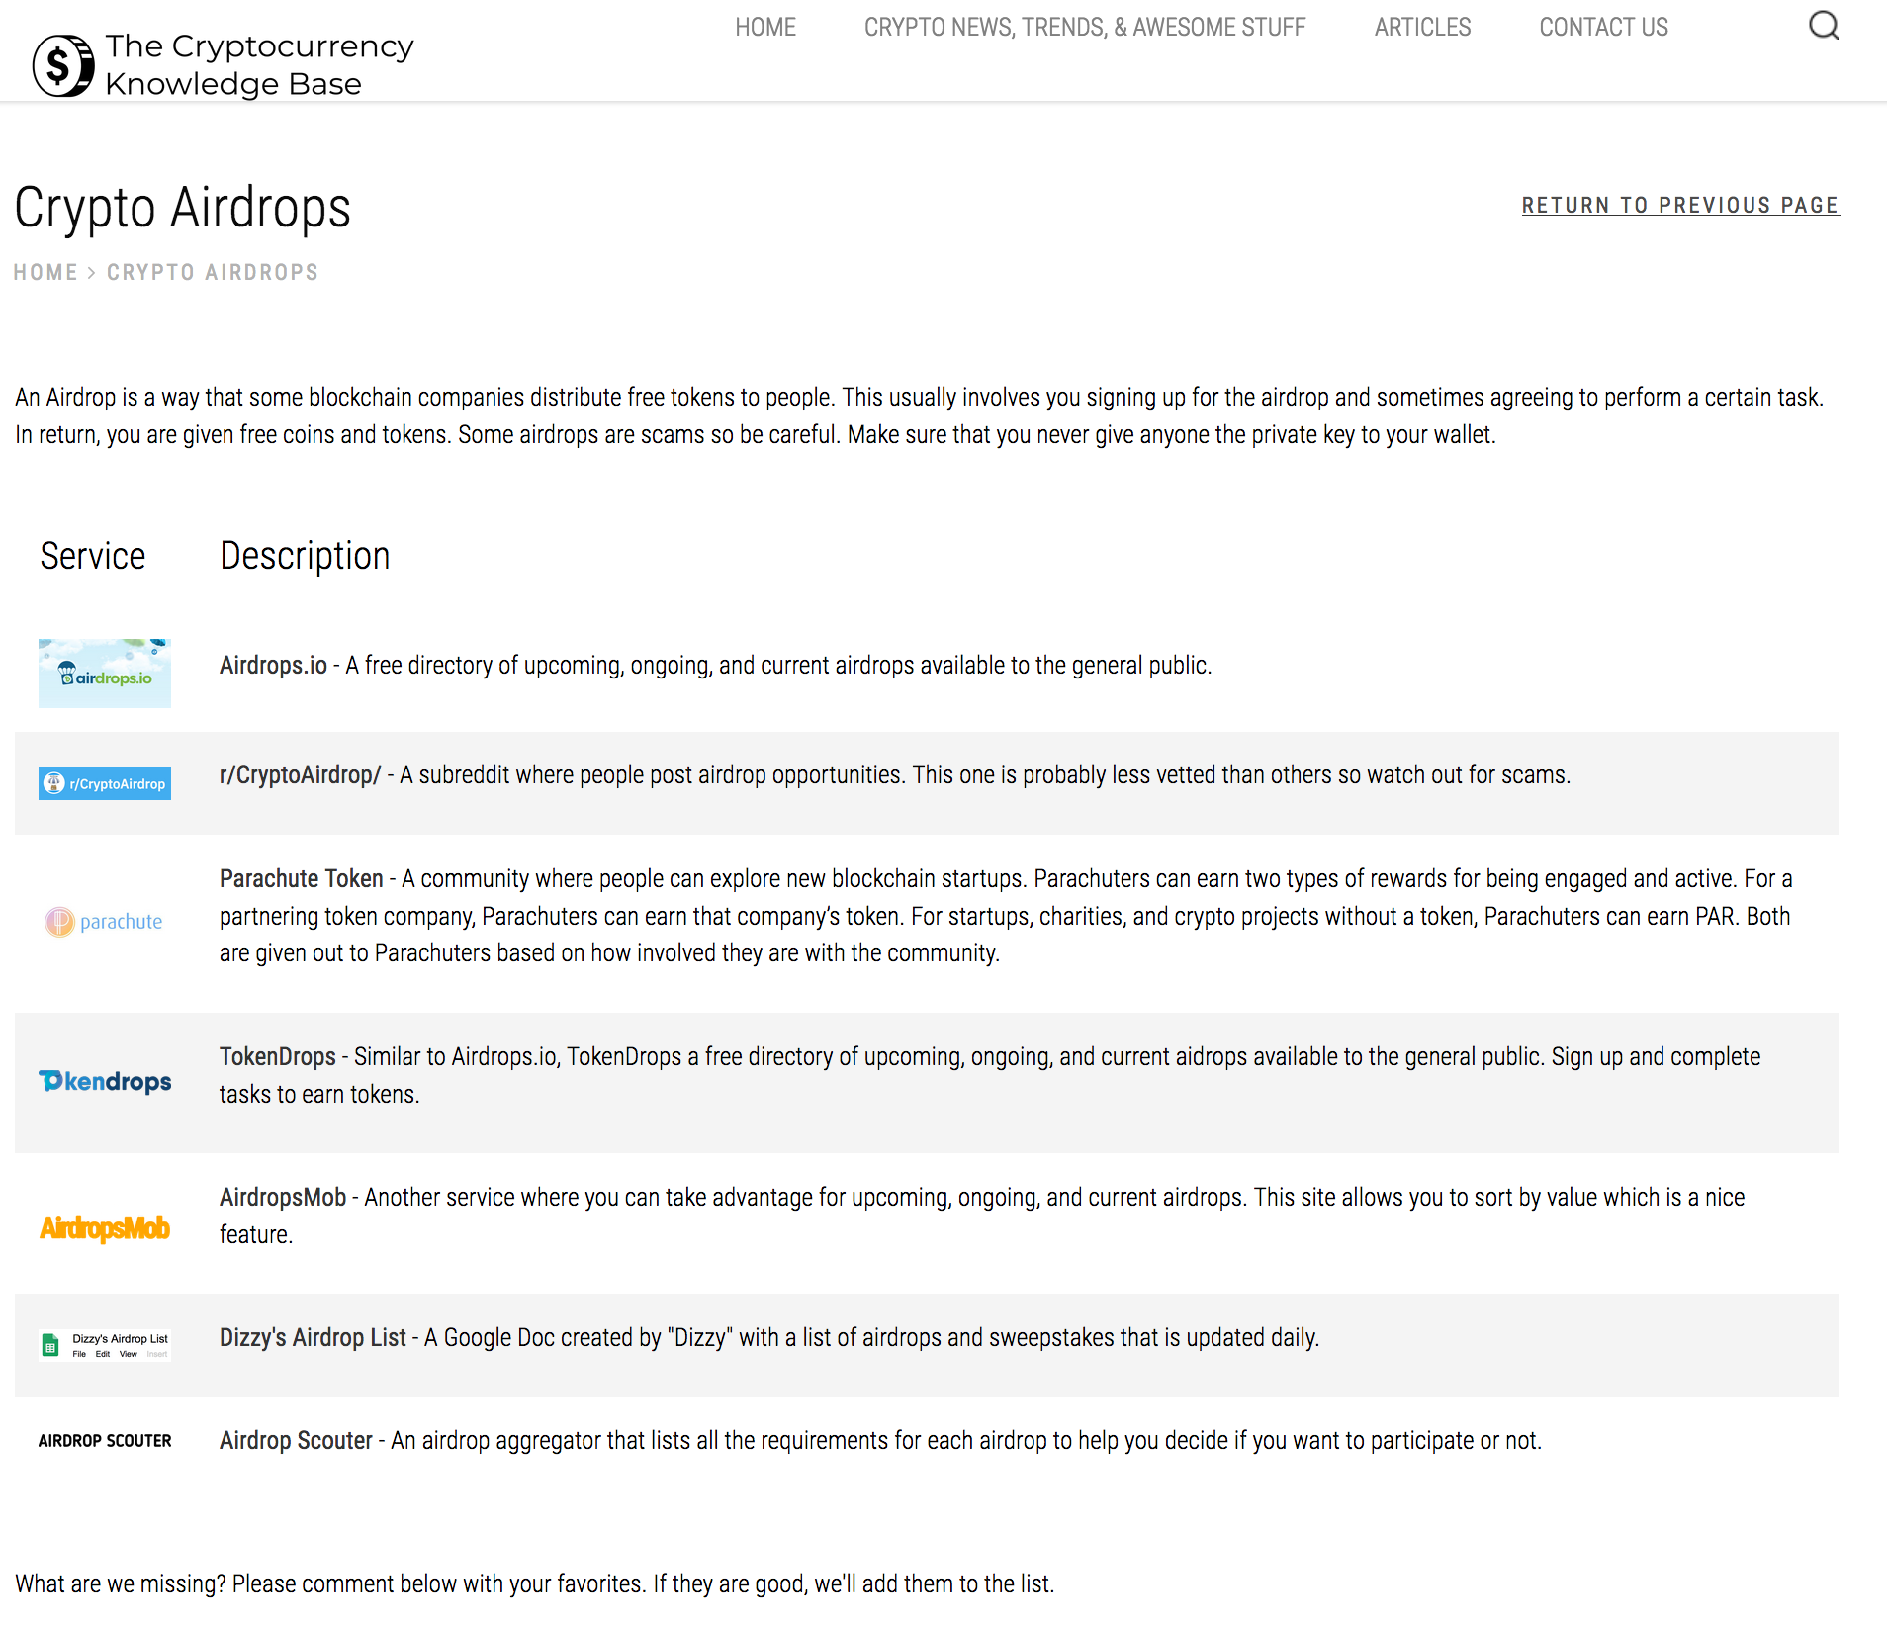Image resolution: width=1887 pixels, height=1628 pixels.
Task: Open the HOME menu item
Action: [765, 27]
